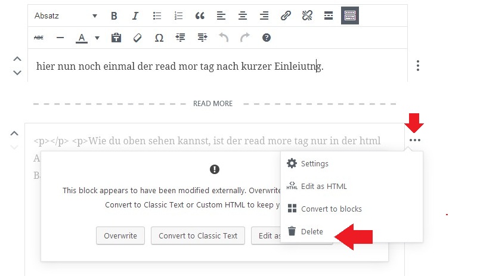The image size is (477, 276).
Task: Select Delete from the block menu
Action: point(312,231)
